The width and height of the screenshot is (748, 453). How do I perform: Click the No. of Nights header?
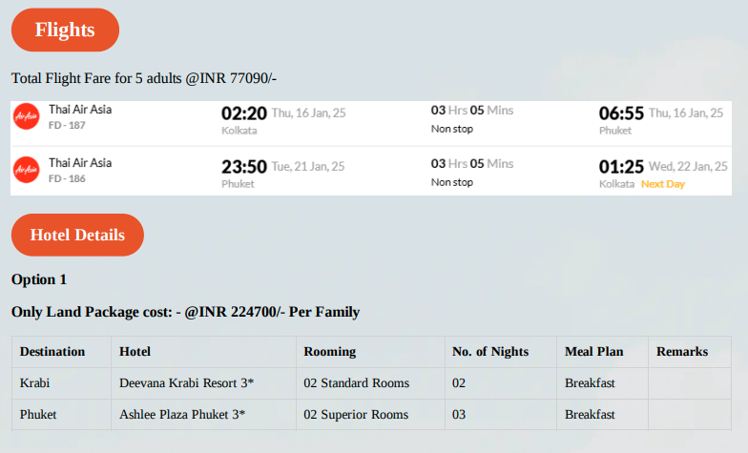490,351
